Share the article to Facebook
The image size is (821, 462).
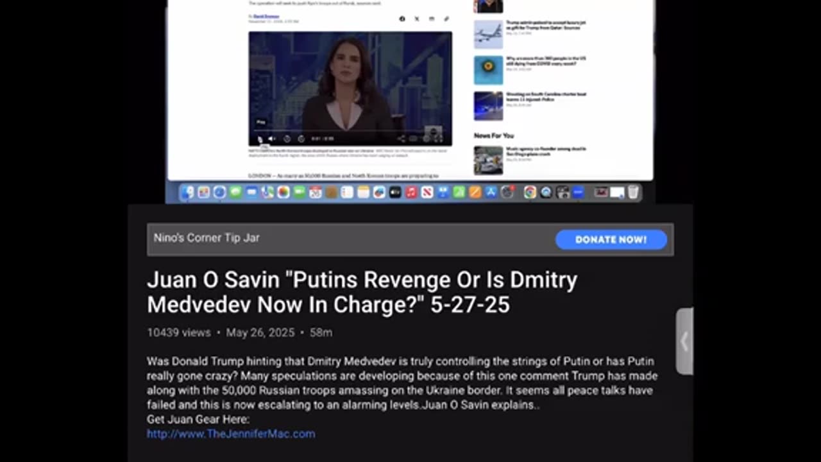click(402, 19)
